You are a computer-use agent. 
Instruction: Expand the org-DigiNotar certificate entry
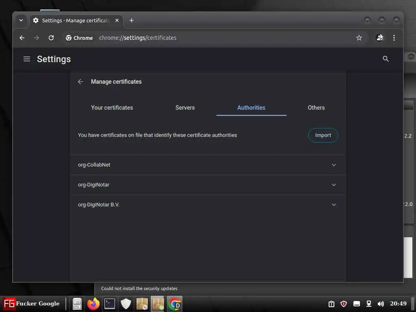334,185
